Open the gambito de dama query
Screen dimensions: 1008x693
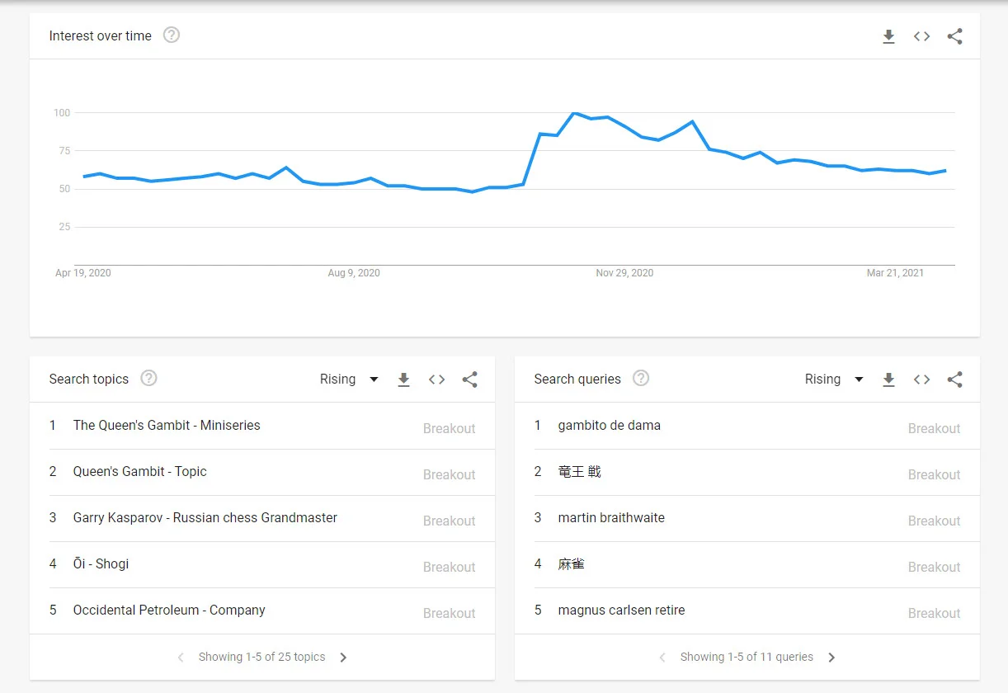pos(609,425)
